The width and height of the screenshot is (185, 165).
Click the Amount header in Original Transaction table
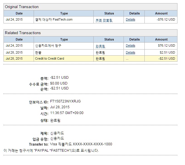tap(161, 13)
